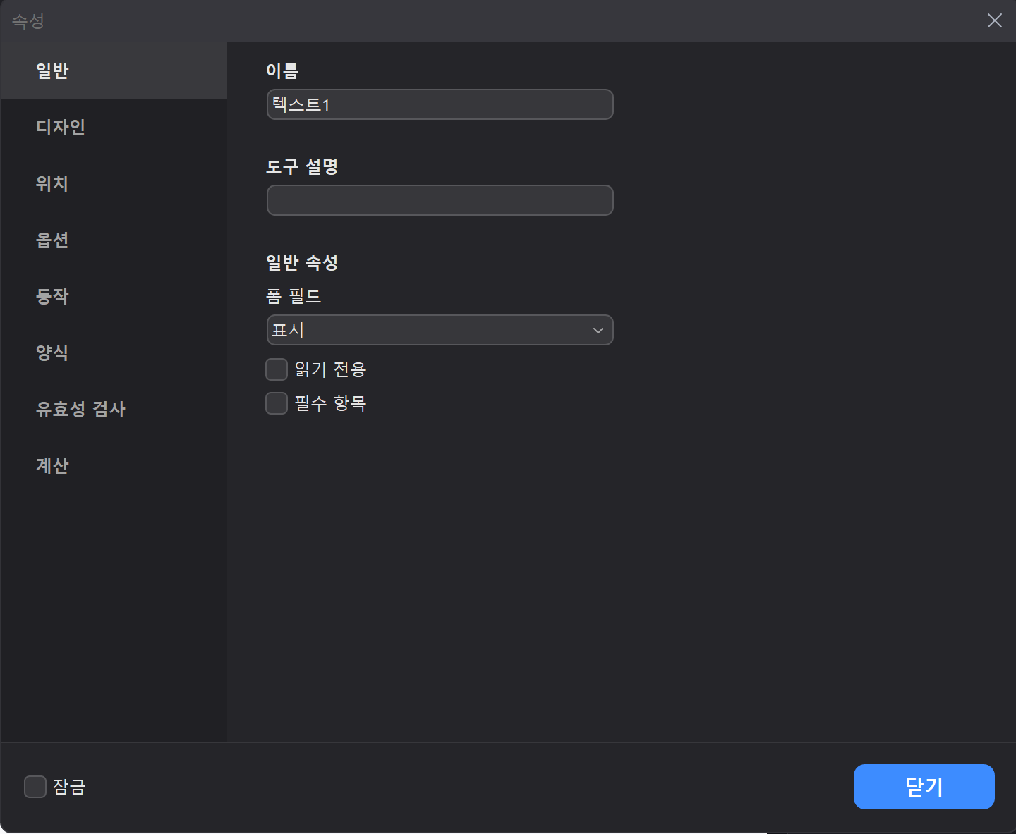Viewport: 1016px width, 834px height.
Task: Toggle the 잠금 checkbox
Action: click(x=35, y=787)
